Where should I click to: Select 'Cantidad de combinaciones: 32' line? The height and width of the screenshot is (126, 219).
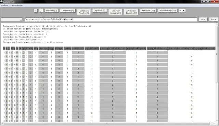point(22,39)
